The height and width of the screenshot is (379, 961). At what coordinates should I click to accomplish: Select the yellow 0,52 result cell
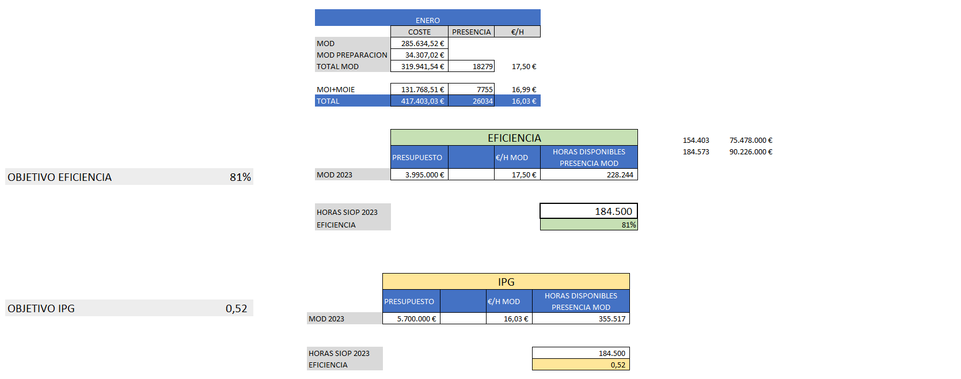click(x=580, y=365)
